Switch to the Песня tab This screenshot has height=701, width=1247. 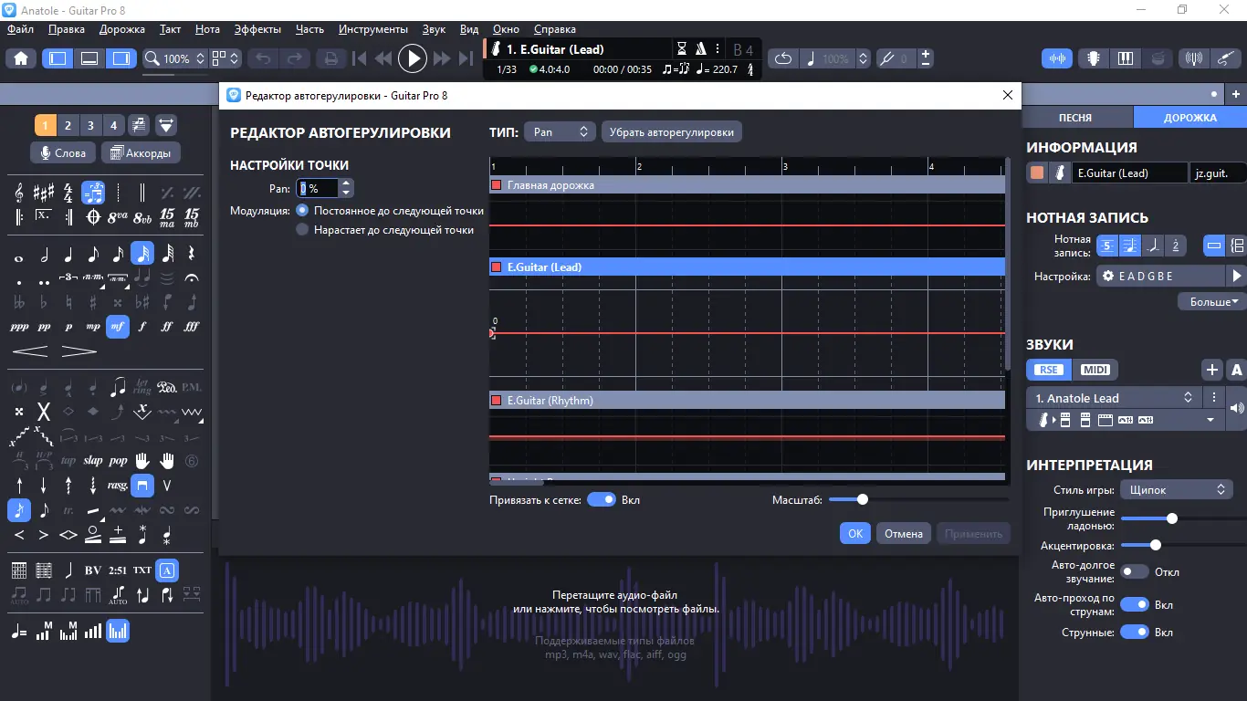(1075, 118)
